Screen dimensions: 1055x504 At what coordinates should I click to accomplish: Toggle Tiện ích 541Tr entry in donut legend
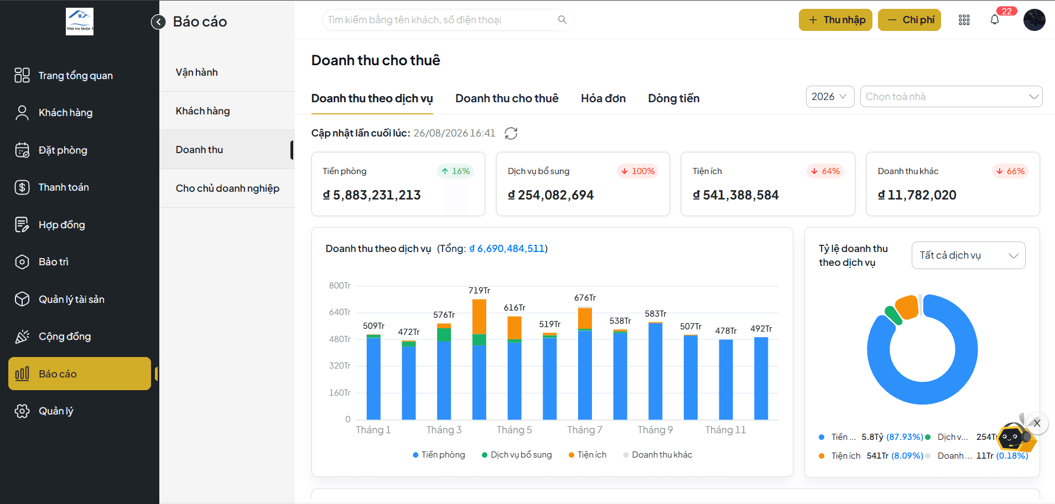(x=871, y=456)
